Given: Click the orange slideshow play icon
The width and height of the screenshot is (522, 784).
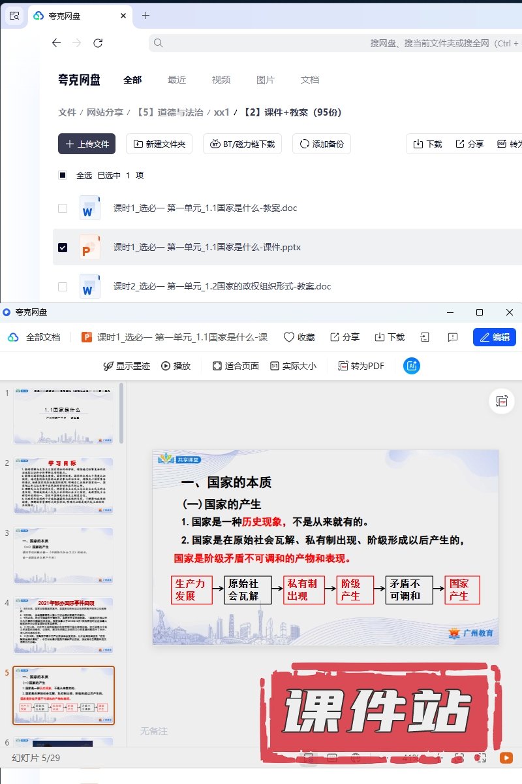Looking at the screenshot, I should pyautogui.click(x=506, y=758).
